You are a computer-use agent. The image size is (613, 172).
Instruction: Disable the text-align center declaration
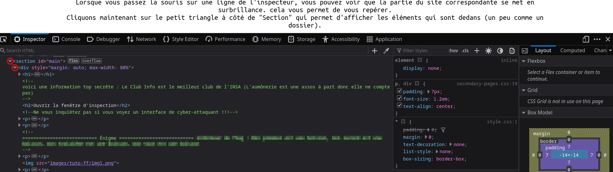[399, 105]
